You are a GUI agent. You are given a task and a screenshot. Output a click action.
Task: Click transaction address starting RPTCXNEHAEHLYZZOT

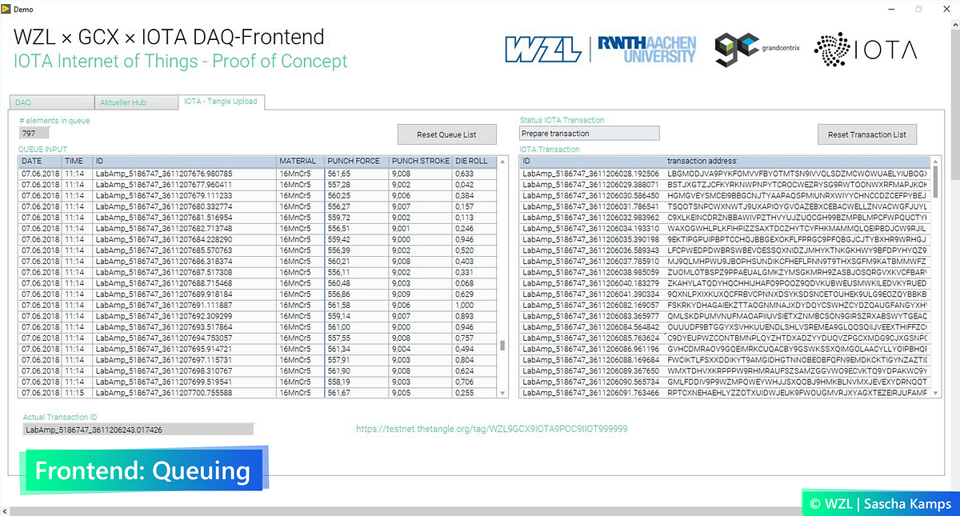coord(797,393)
